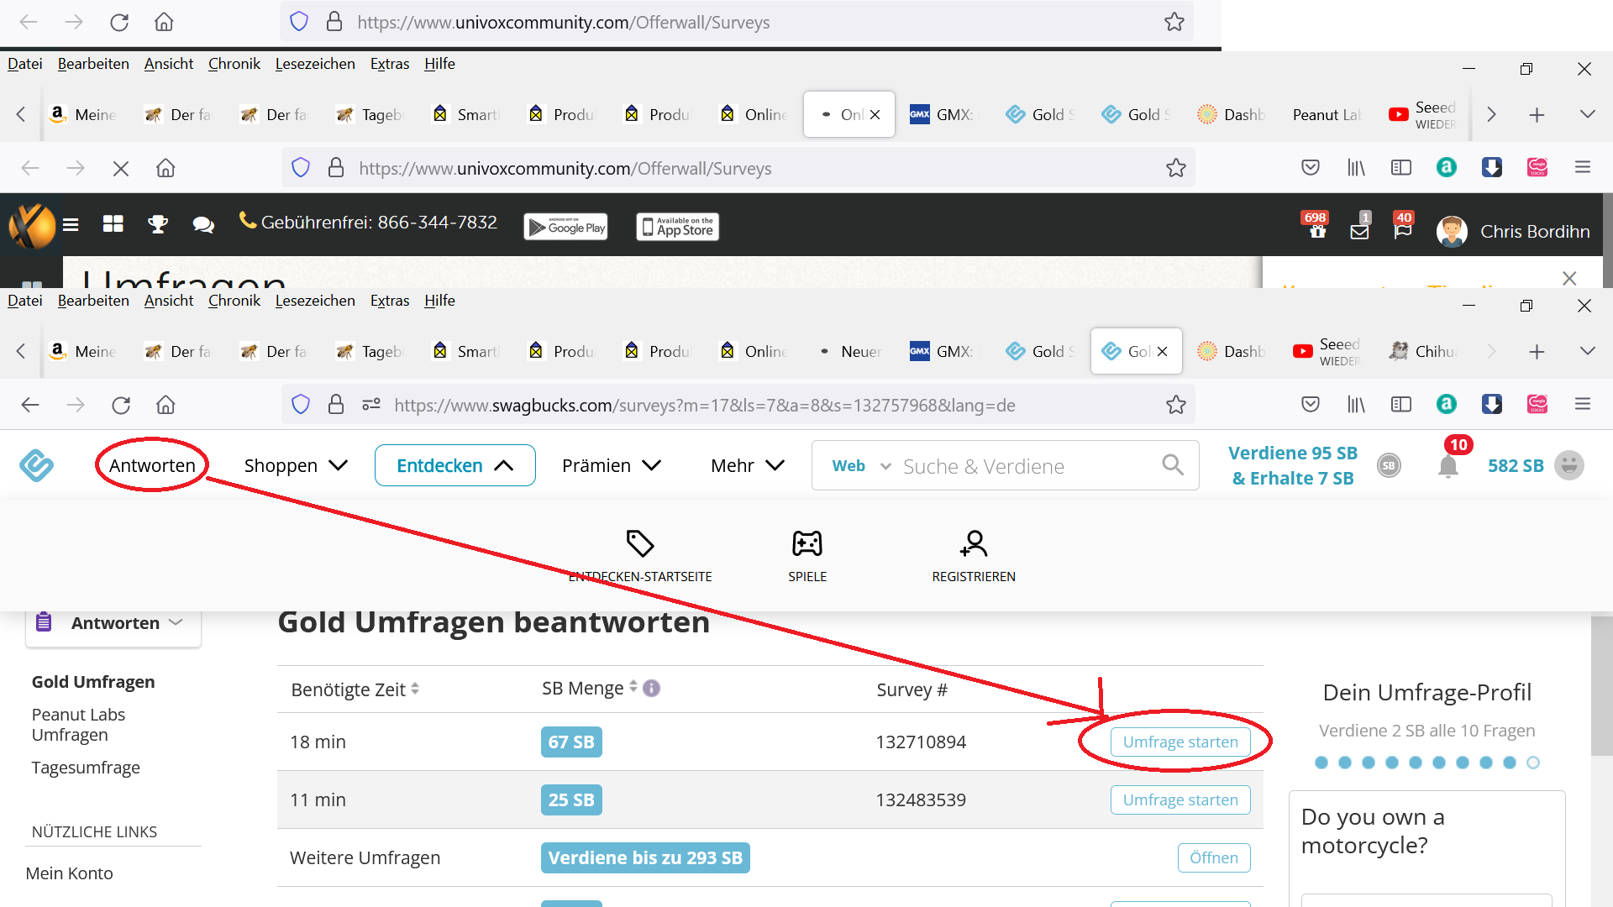This screenshot has width=1613, height=907.
Task: Collapse the Entdecken dropdown
Action: pos(454,465)
